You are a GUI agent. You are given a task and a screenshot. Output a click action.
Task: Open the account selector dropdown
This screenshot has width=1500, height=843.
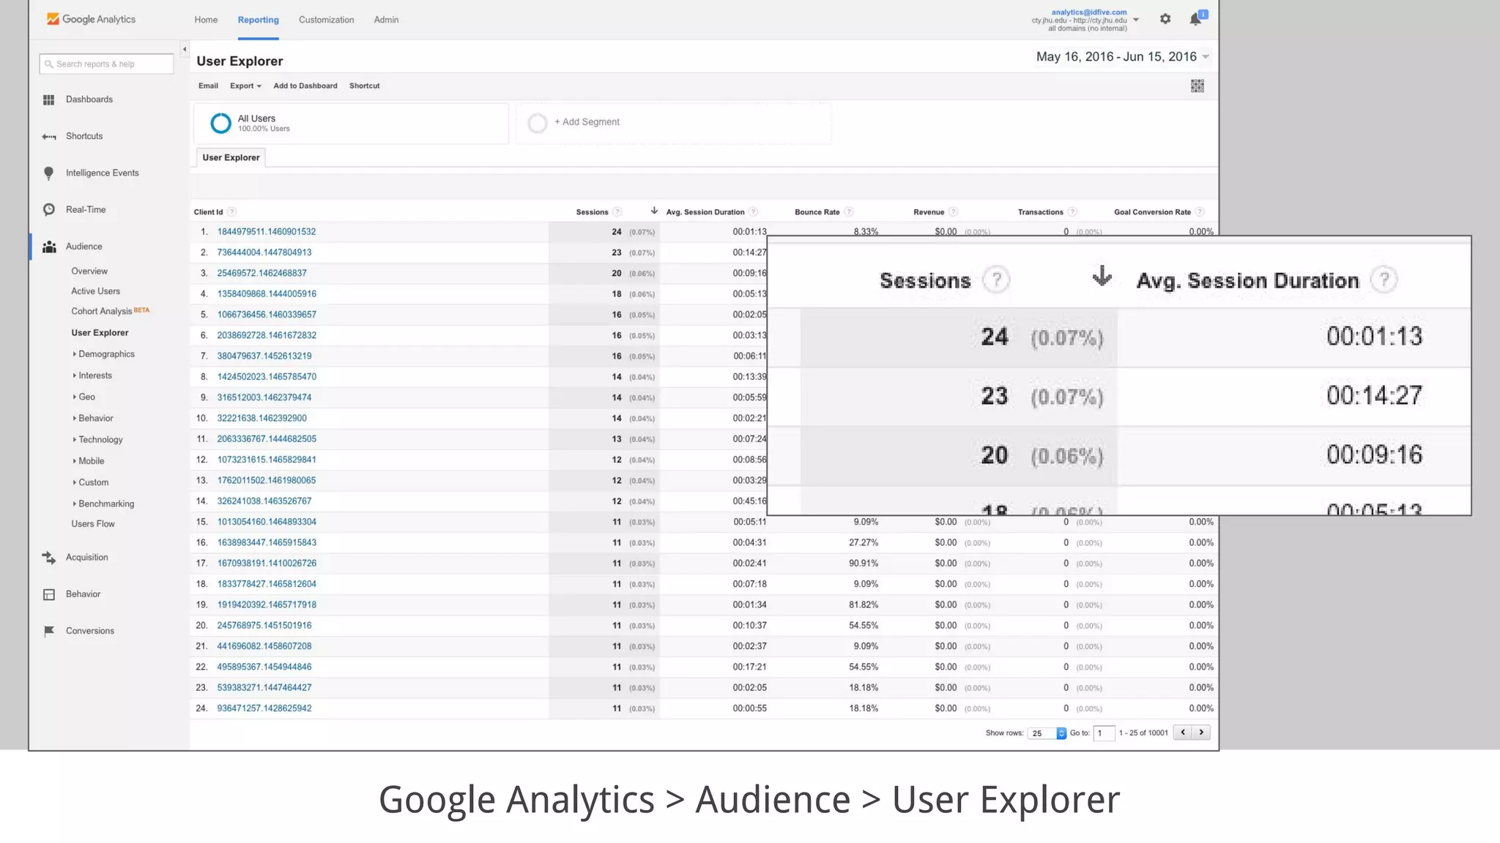1136,20
